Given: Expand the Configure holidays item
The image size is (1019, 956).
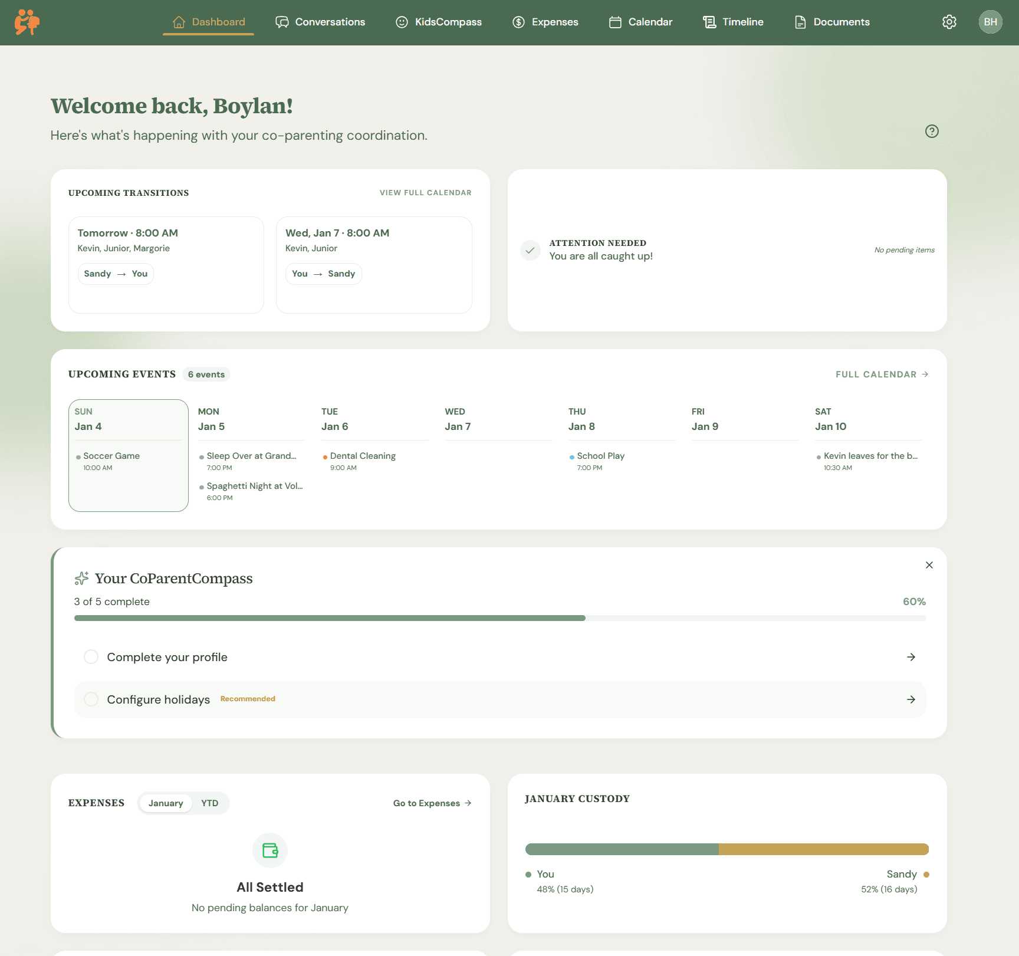Looking at the screenshot, I should [911, 699].
